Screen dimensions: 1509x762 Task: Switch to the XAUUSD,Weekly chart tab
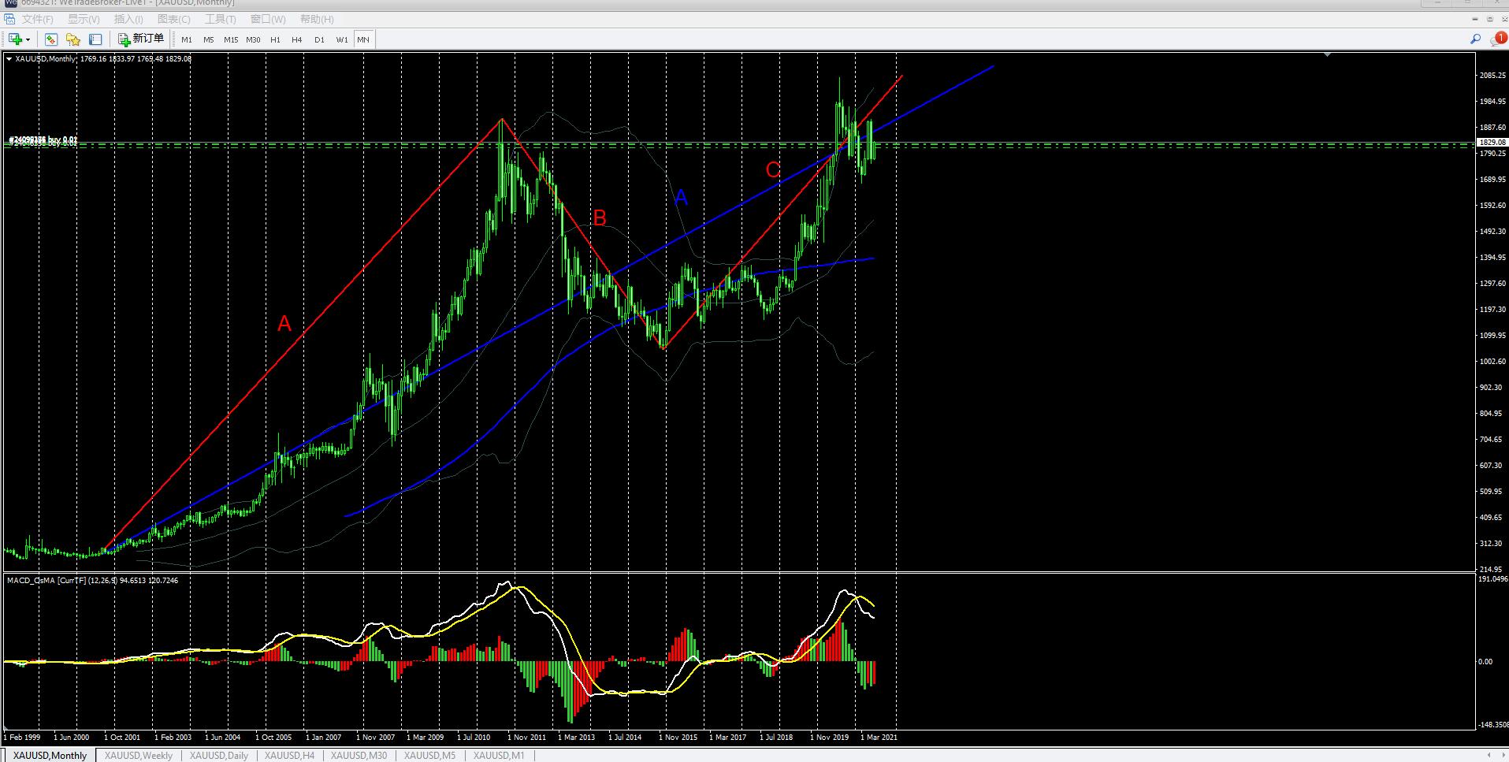139,756
